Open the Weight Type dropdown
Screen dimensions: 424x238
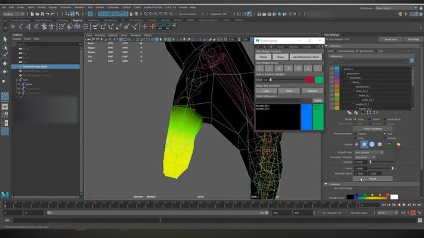[369, 152]
